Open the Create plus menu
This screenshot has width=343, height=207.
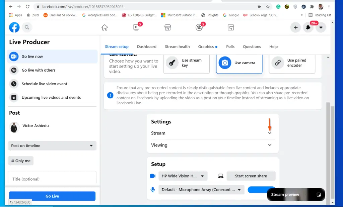coord(295,27)
